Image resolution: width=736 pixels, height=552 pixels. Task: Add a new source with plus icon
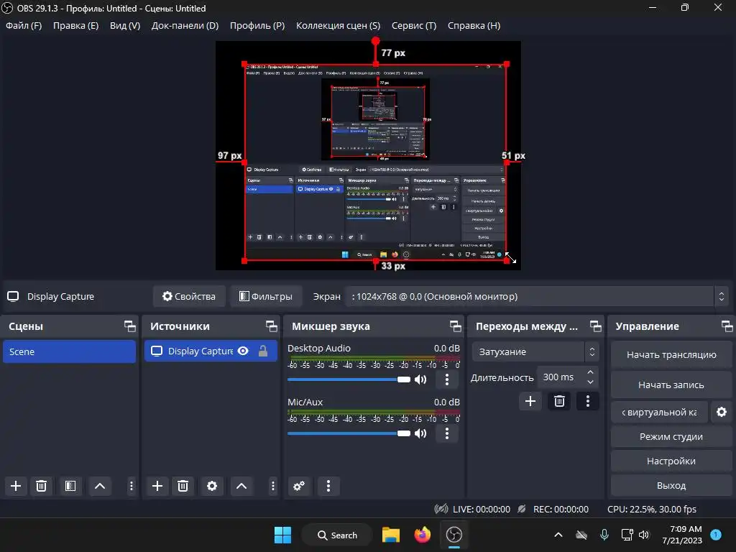click(157, 486)
